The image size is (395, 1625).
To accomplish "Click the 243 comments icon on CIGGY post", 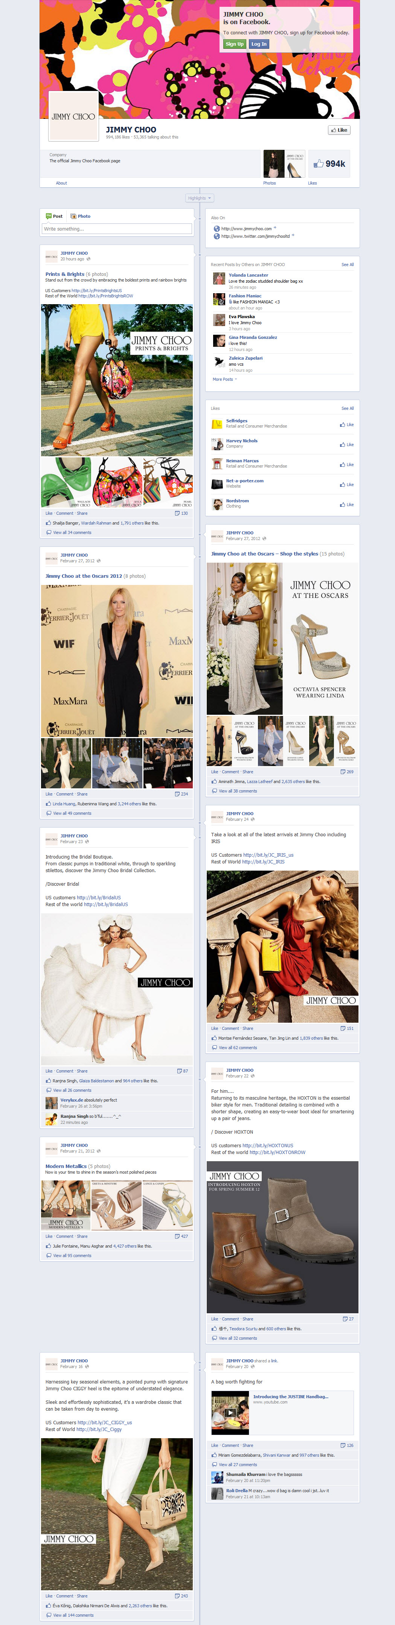I will 177,1595.
